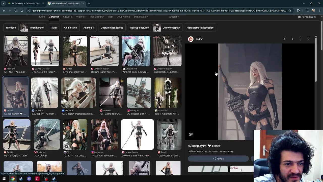Click the Paylaş share button
Screen dimensions: 323x182
218,159
